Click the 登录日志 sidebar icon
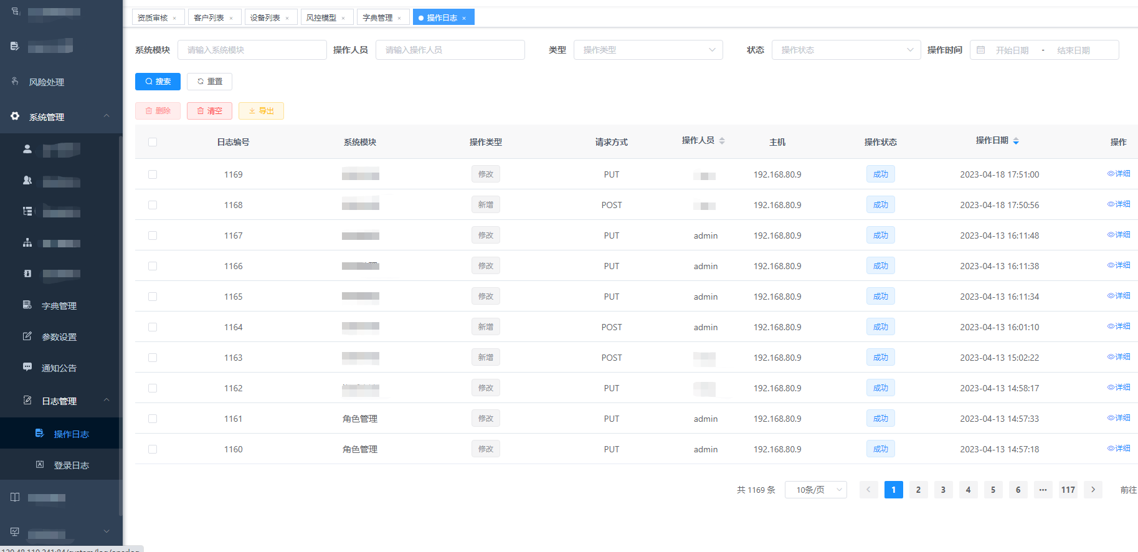The image size is (1138, 552). [x=40, y=464]
